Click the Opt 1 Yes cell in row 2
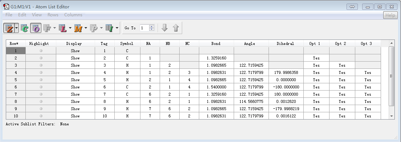The width and height of the screenshot is (401, 142). (316, 58)
